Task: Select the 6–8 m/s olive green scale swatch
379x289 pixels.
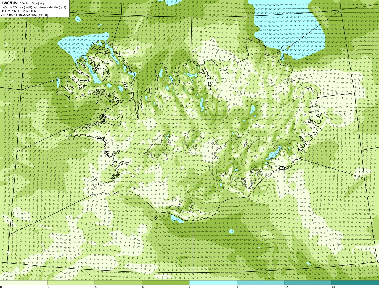Action: coord(166,282)
